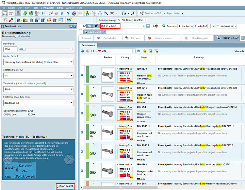245x190 pixels.
Task: Open help via the question mark icon
Action: 68,13
